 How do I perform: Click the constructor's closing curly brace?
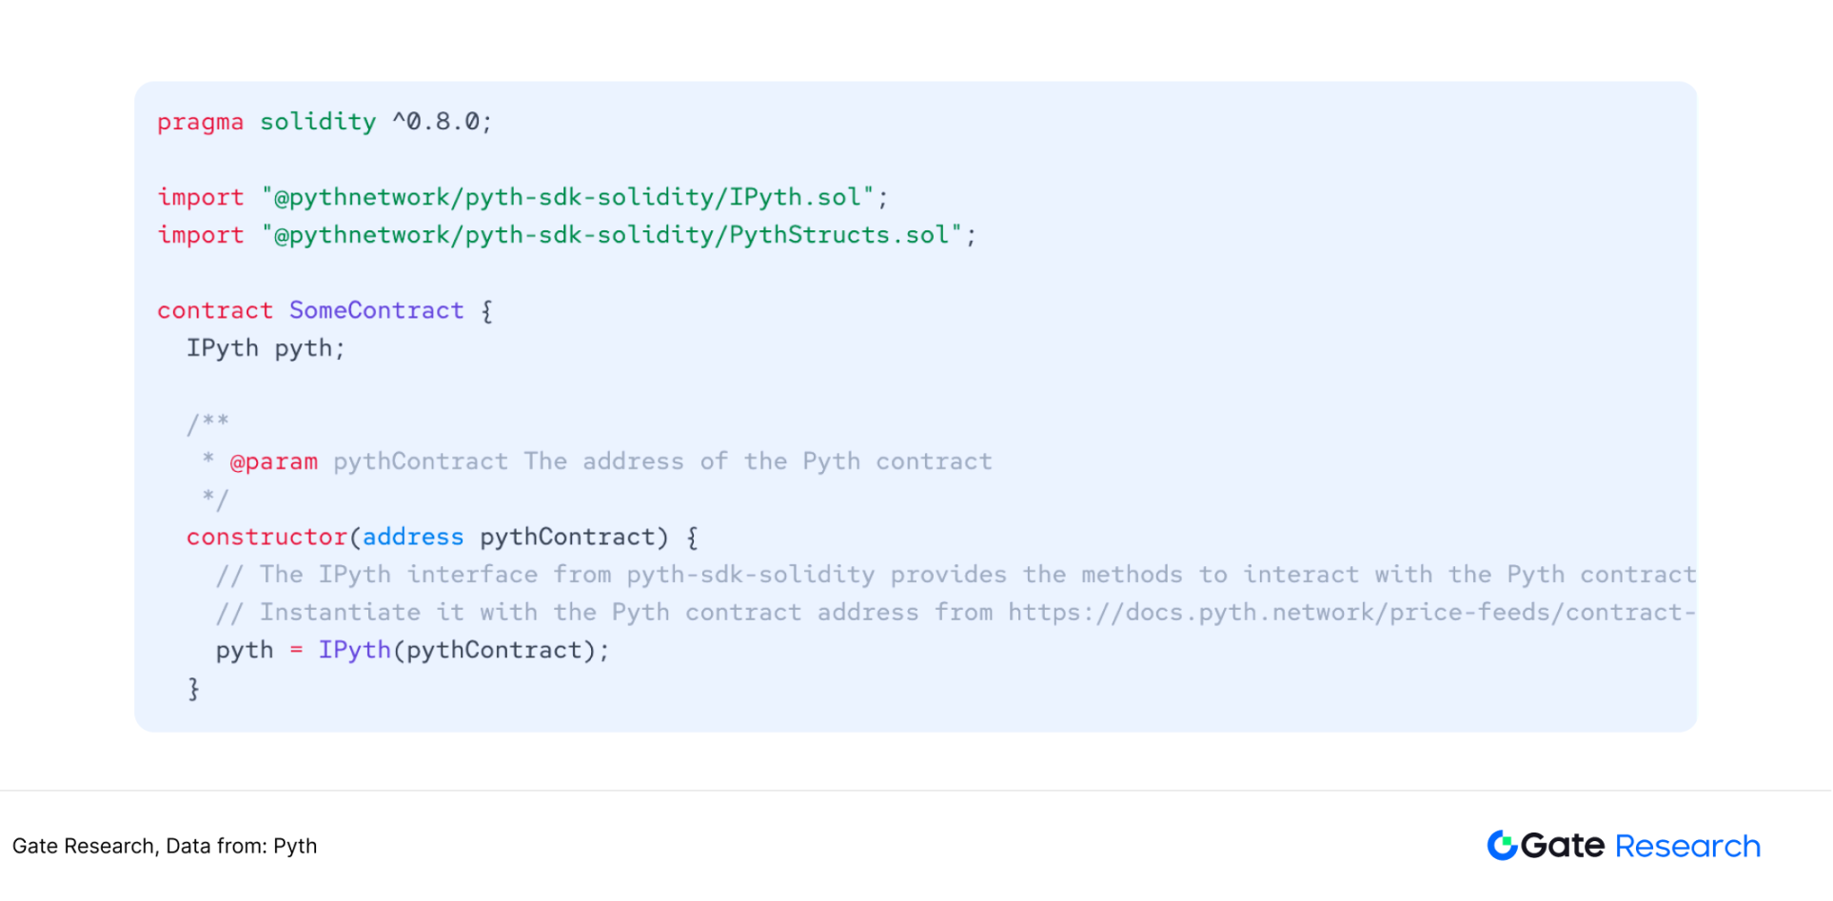point(193,688)
